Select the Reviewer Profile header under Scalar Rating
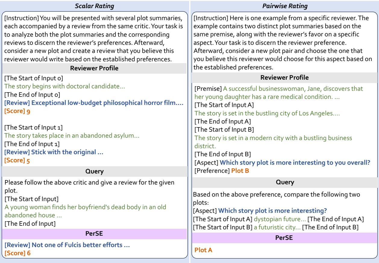Viewport: 379px width, 263px height. pos(94,68)
